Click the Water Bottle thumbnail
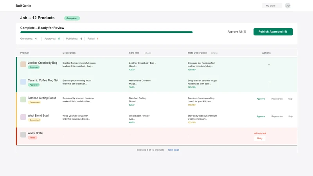The height and width of the screenshot is (176, 313). (x=23, y=135)
